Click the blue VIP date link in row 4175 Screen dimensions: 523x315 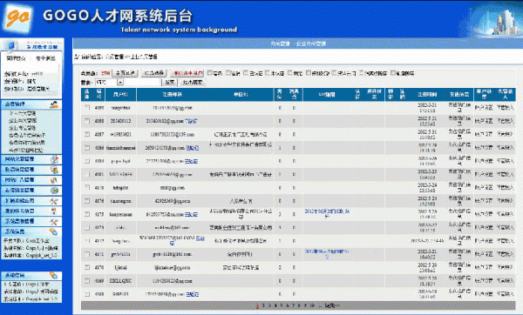(x=327, y=213)
